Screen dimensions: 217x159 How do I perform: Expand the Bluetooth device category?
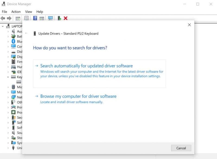pos(8,41)
